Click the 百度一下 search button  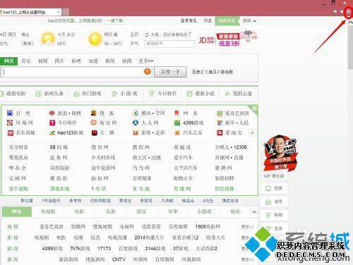170,72
